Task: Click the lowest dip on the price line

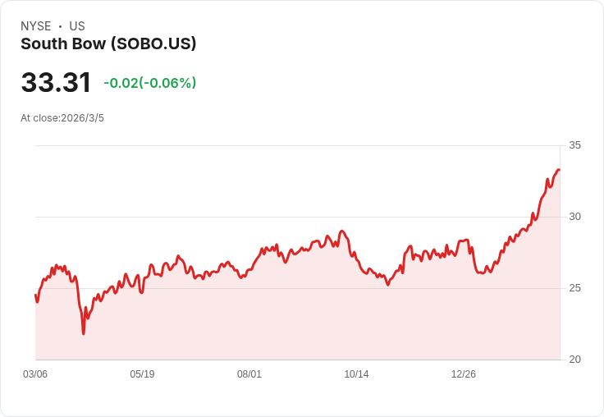Action: pyautogui.click(x=84, y=332)
